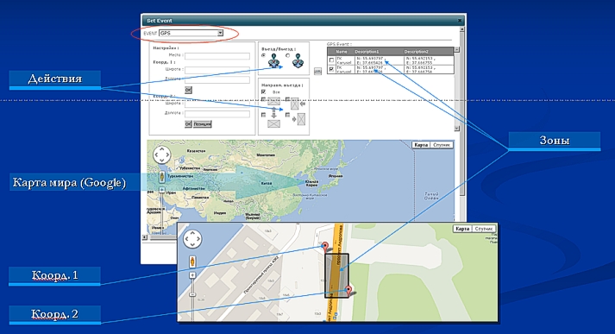Viewport: 615px width, 334px height.
Task: Click the Иран label on the map
Action: coord(172,193)
